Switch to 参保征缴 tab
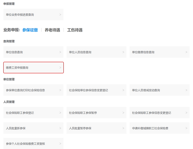This screenshot has width=193, height=149. click(30, 30)
